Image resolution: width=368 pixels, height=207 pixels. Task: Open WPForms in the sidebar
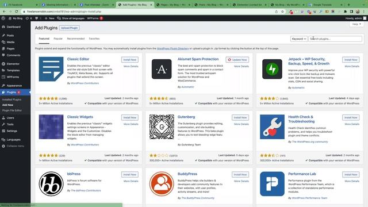click(13, 77)
